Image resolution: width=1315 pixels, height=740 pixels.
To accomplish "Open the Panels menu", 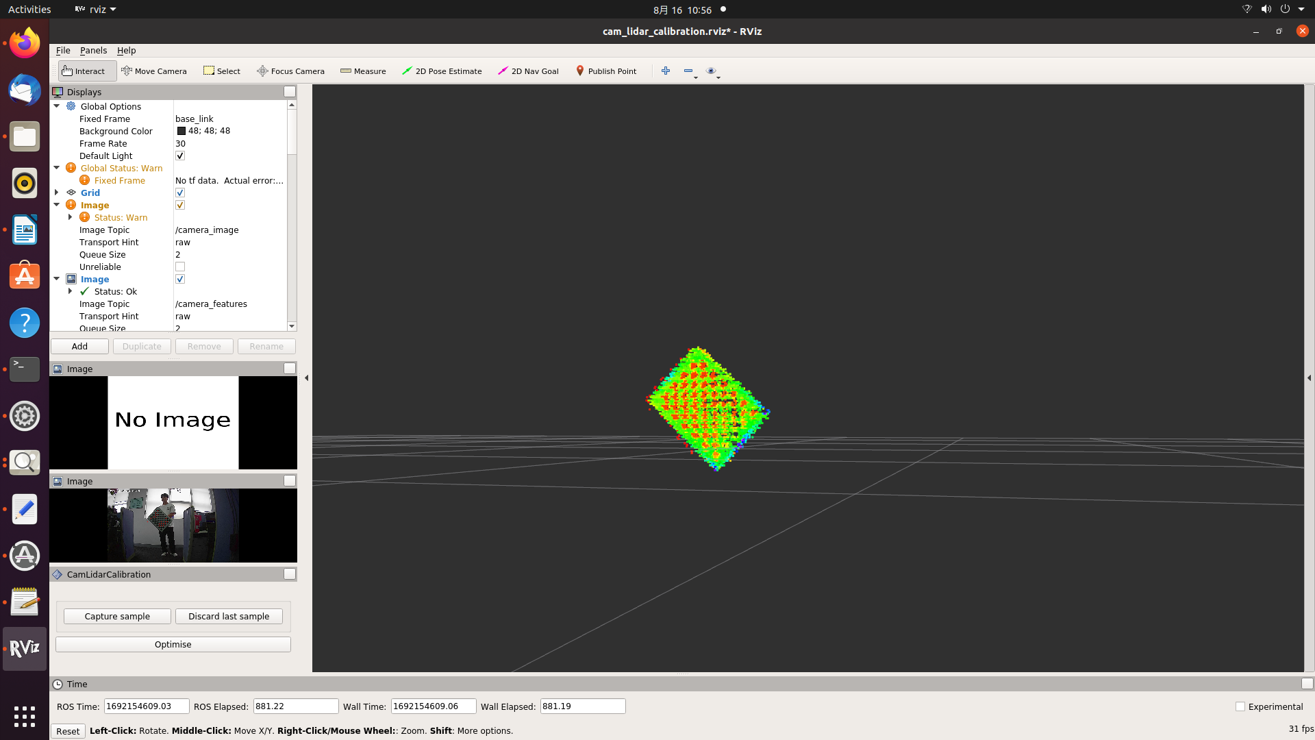I will (93, 51).
